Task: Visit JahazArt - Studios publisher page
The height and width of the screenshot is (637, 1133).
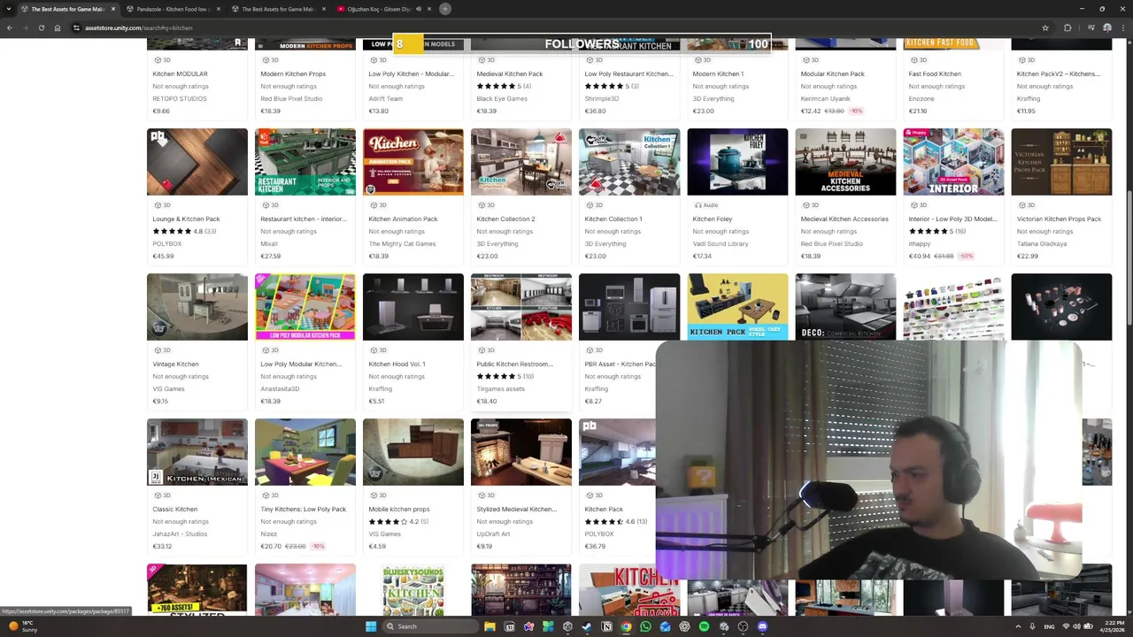Action: tap(180, 534)
